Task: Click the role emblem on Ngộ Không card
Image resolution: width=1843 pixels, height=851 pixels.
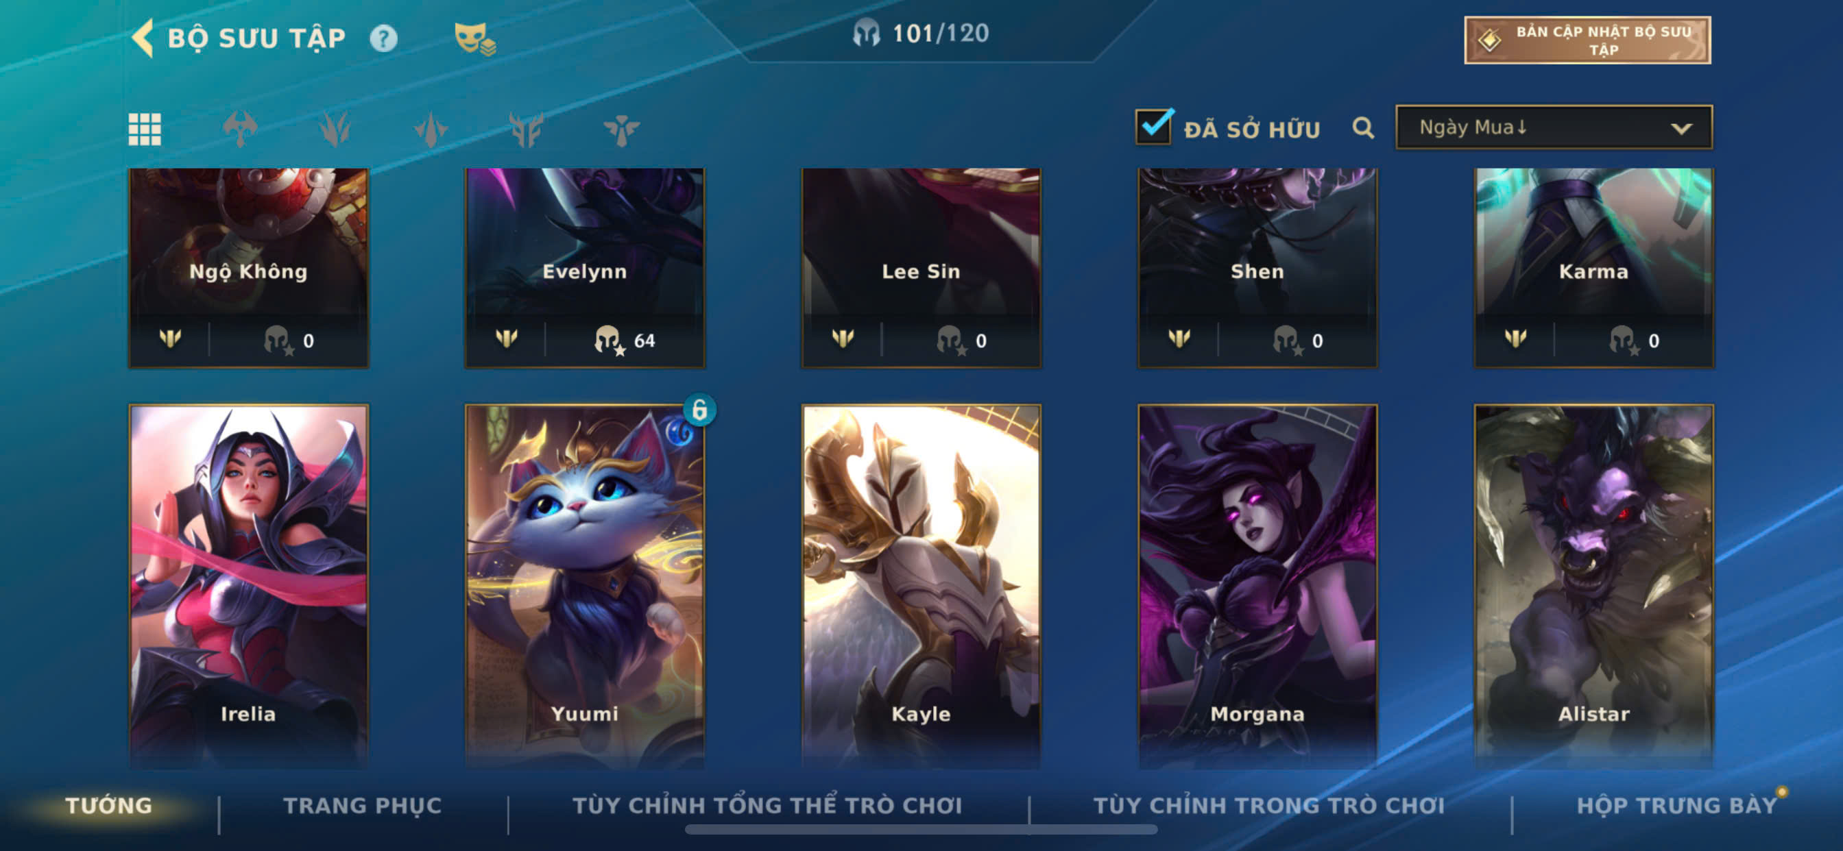Action: point(170,338)
